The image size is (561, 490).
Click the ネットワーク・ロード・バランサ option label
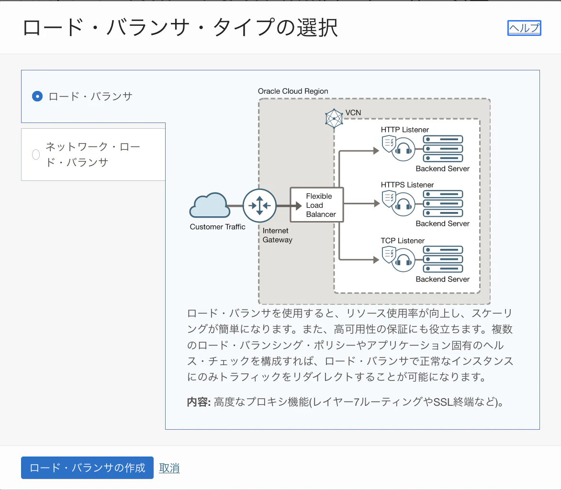[93, 154]
